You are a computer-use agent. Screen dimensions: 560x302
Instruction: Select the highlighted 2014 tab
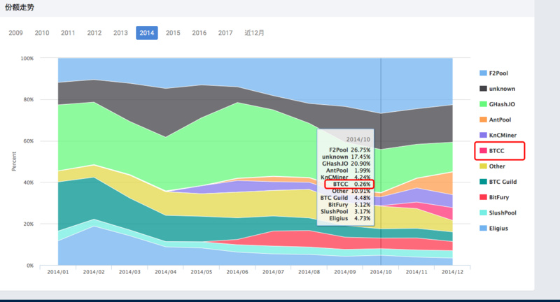coord(147,33)
